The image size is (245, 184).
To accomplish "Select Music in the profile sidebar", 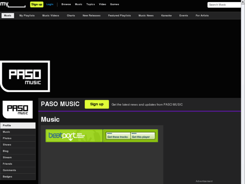I will (18, 132).
